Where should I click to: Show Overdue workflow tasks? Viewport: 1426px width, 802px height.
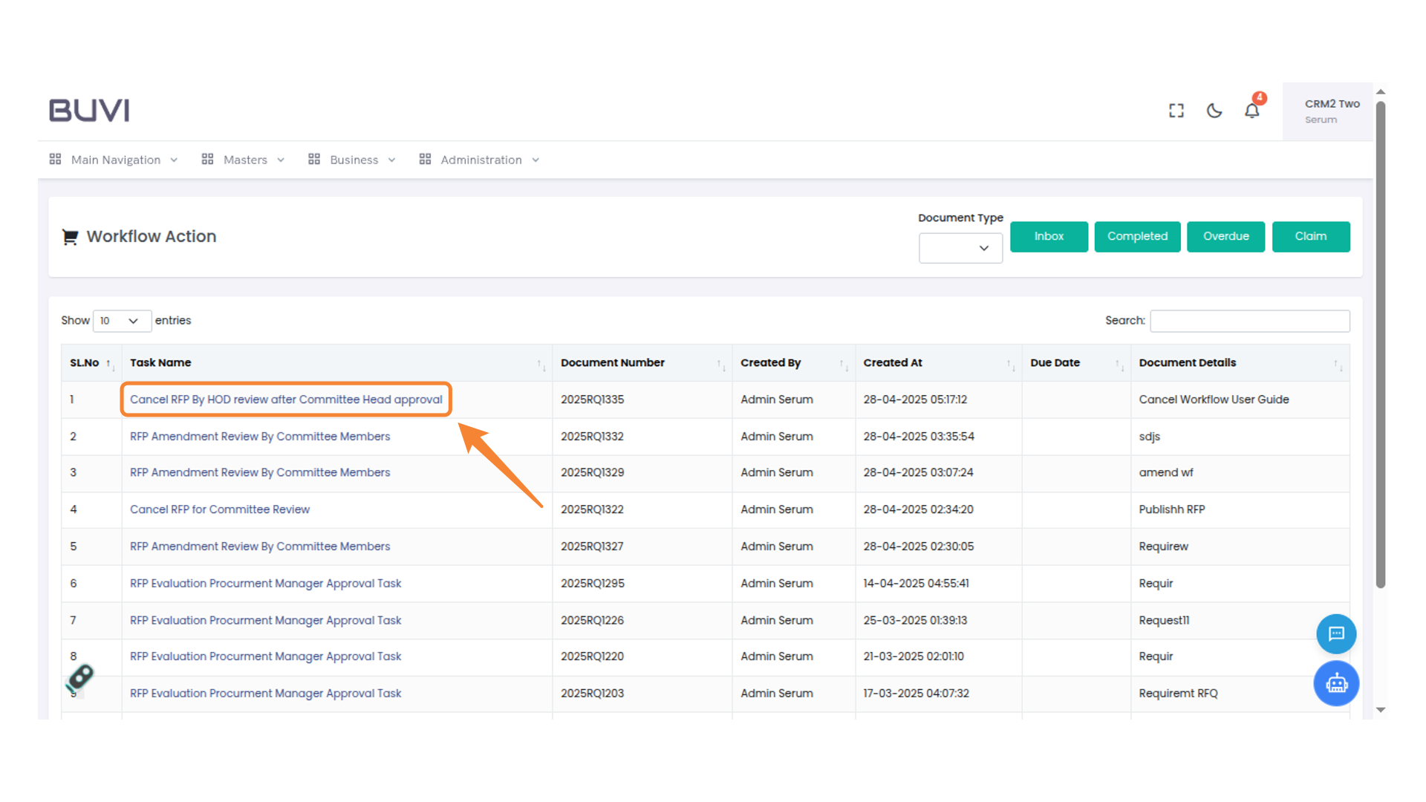1225,236
